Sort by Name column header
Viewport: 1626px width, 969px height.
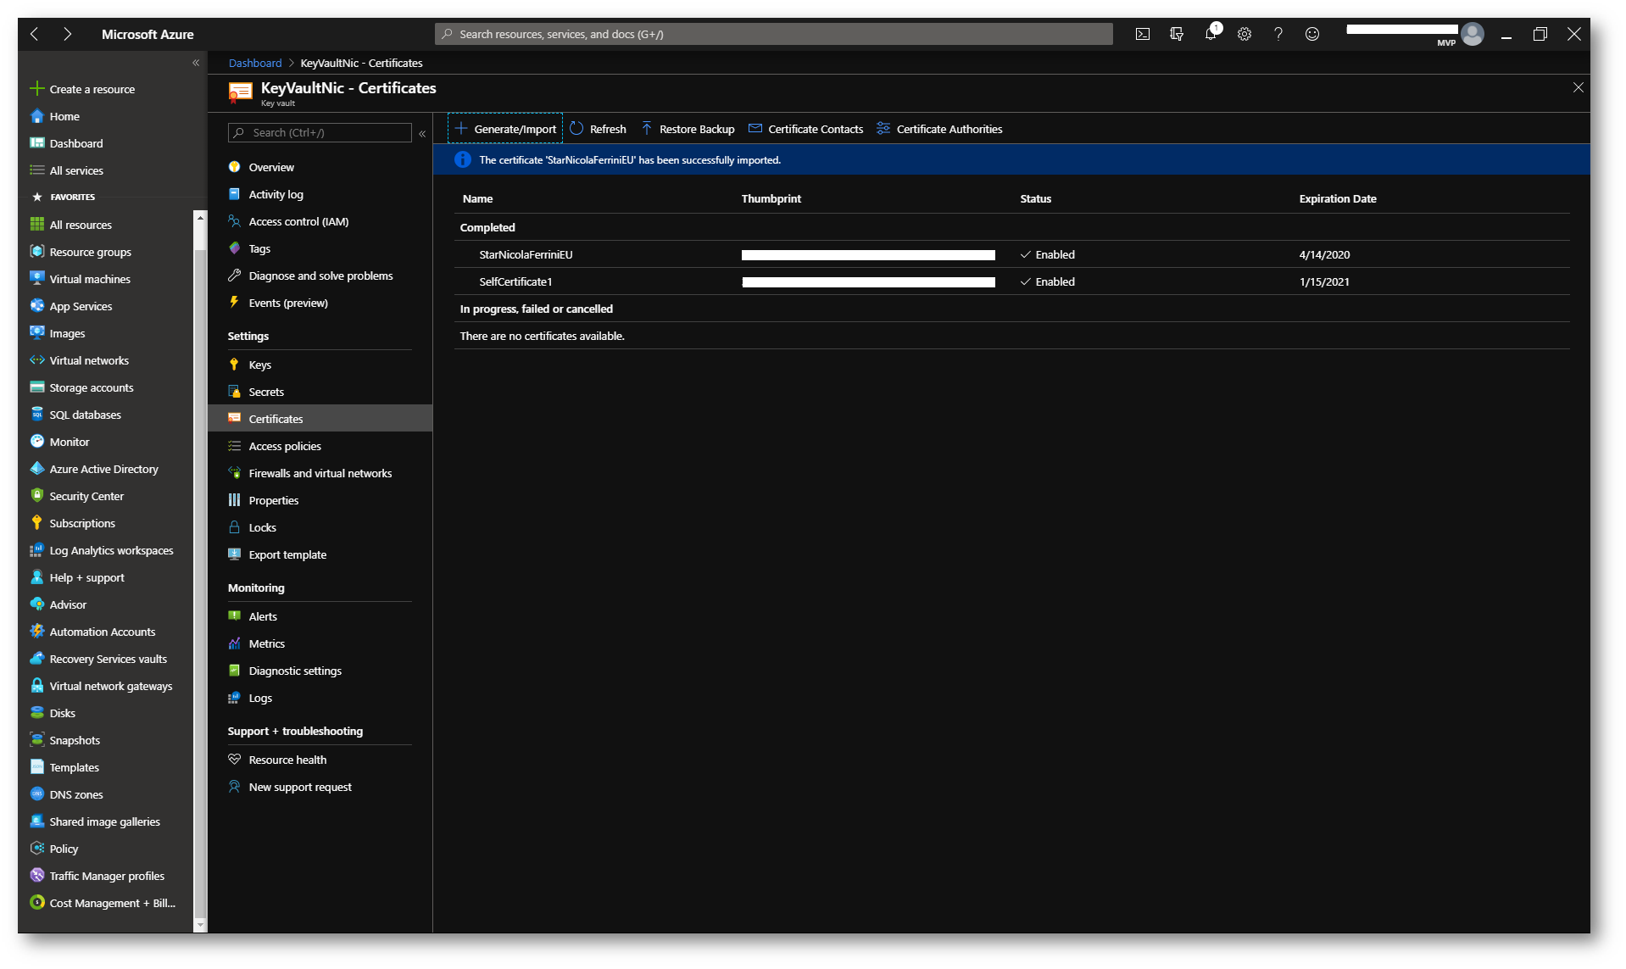coord(477,198)
